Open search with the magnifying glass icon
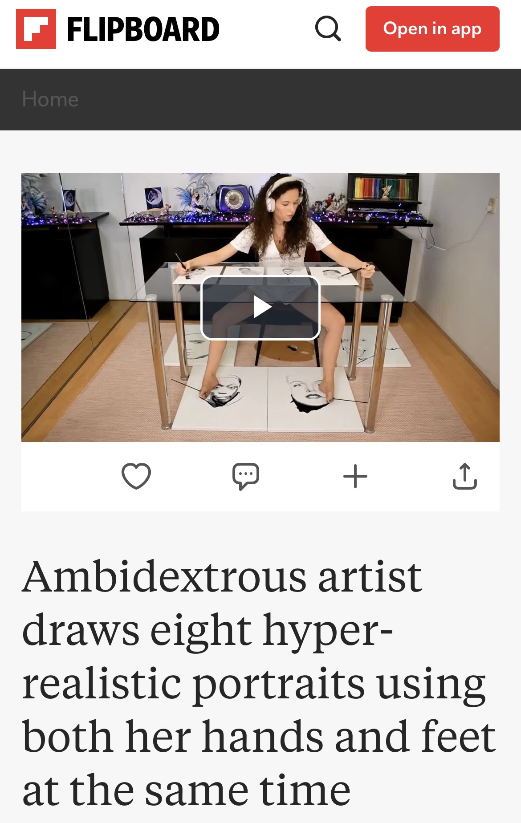The image size is (521, 823). pos(328,29)
